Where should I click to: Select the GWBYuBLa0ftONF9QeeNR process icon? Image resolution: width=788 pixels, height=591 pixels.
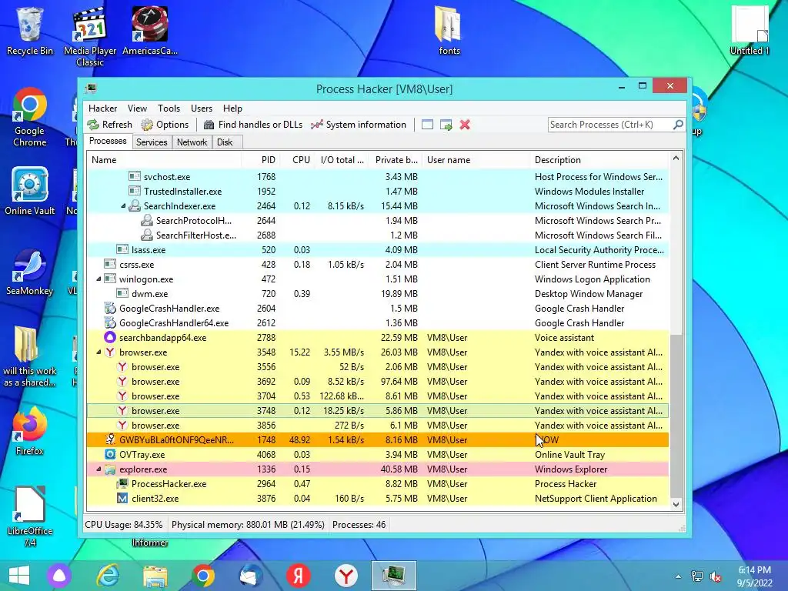click(x=110, y=439)
